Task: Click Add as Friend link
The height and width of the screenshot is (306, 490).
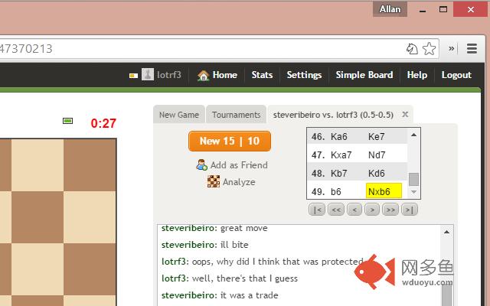Action: [239, 165]
